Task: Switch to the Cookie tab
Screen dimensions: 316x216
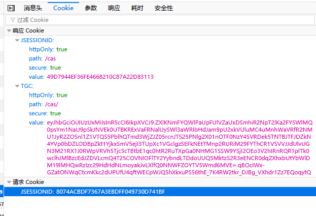Action: [63, 8]
